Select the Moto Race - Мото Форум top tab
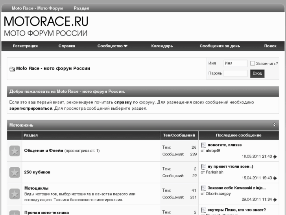The width and height of the screenshot is (286, 215). pos(37,8)
